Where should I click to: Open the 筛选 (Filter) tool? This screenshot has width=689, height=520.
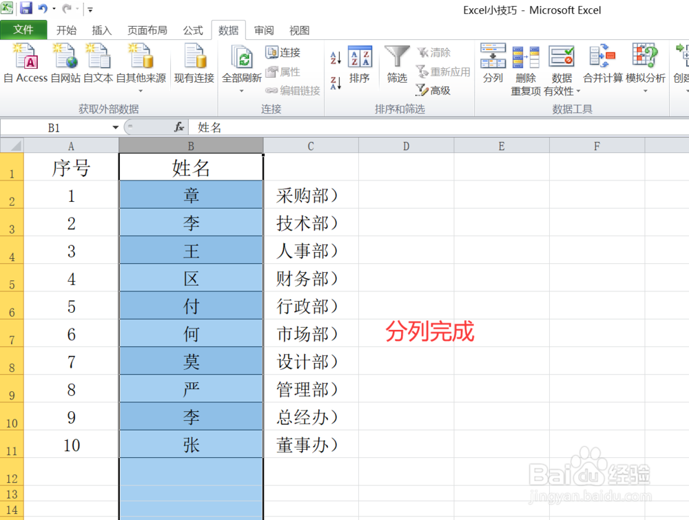pyautogui.click(x=397, y=63)
